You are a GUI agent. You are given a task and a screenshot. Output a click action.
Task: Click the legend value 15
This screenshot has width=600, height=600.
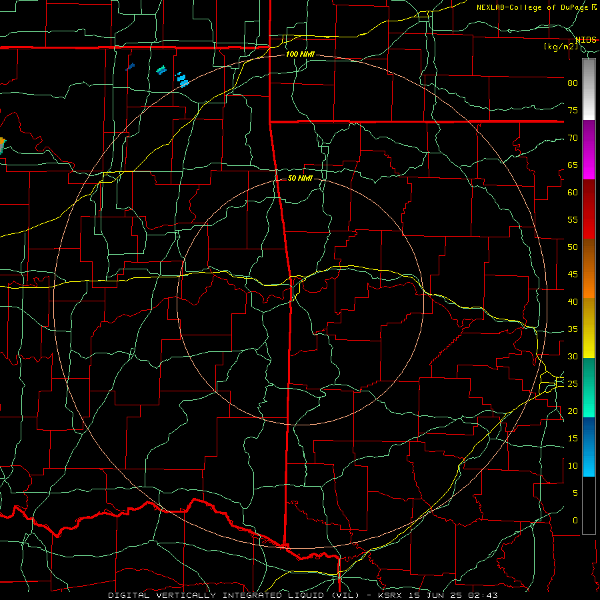(x=573, y=439)
